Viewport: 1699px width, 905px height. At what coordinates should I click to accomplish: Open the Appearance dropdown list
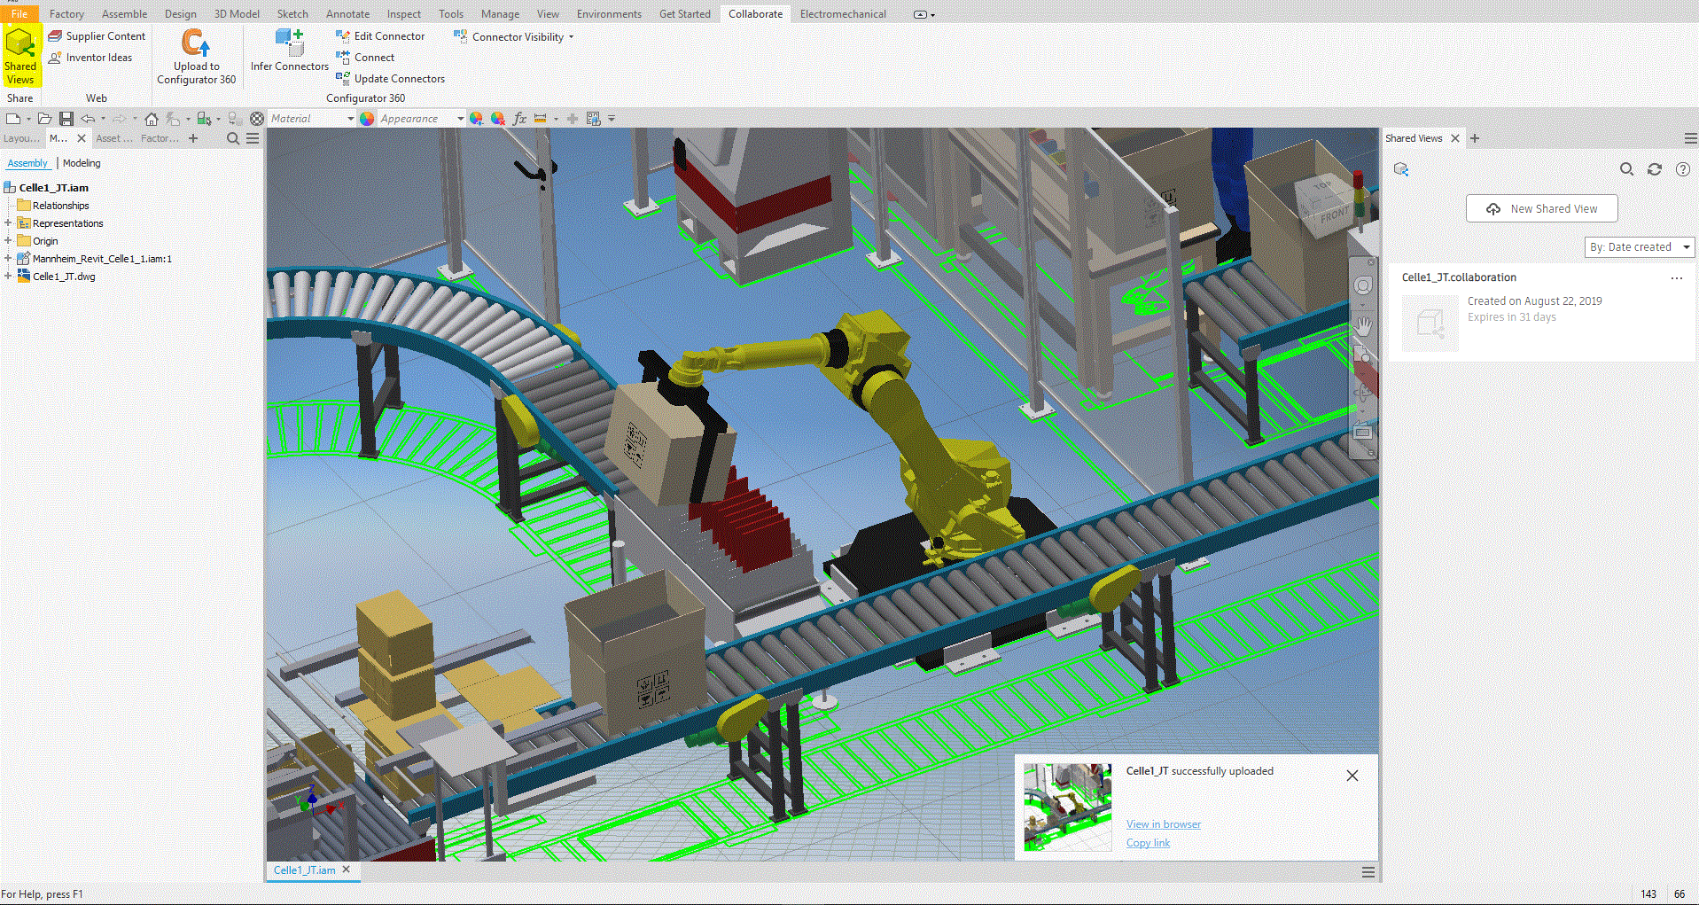[x=459, y=118]
